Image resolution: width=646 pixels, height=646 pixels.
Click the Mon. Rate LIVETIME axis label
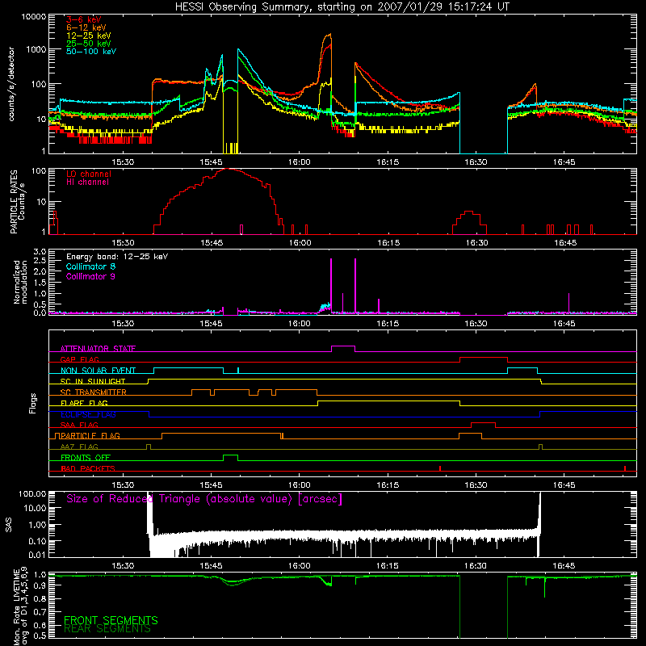20,606
